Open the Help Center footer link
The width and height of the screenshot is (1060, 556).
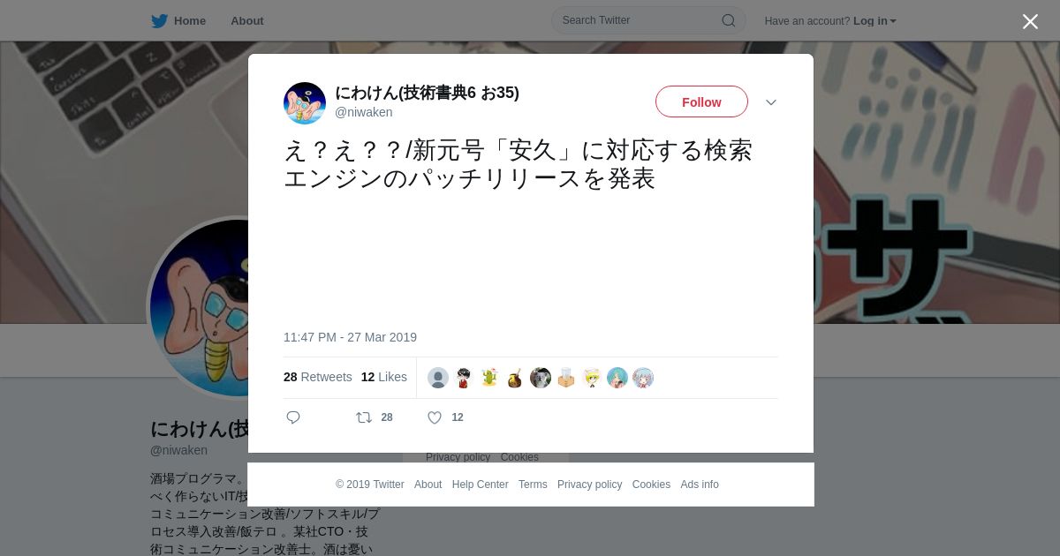[480, 485]
